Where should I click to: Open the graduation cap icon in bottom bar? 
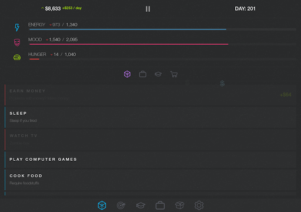(x=141, y=206)
